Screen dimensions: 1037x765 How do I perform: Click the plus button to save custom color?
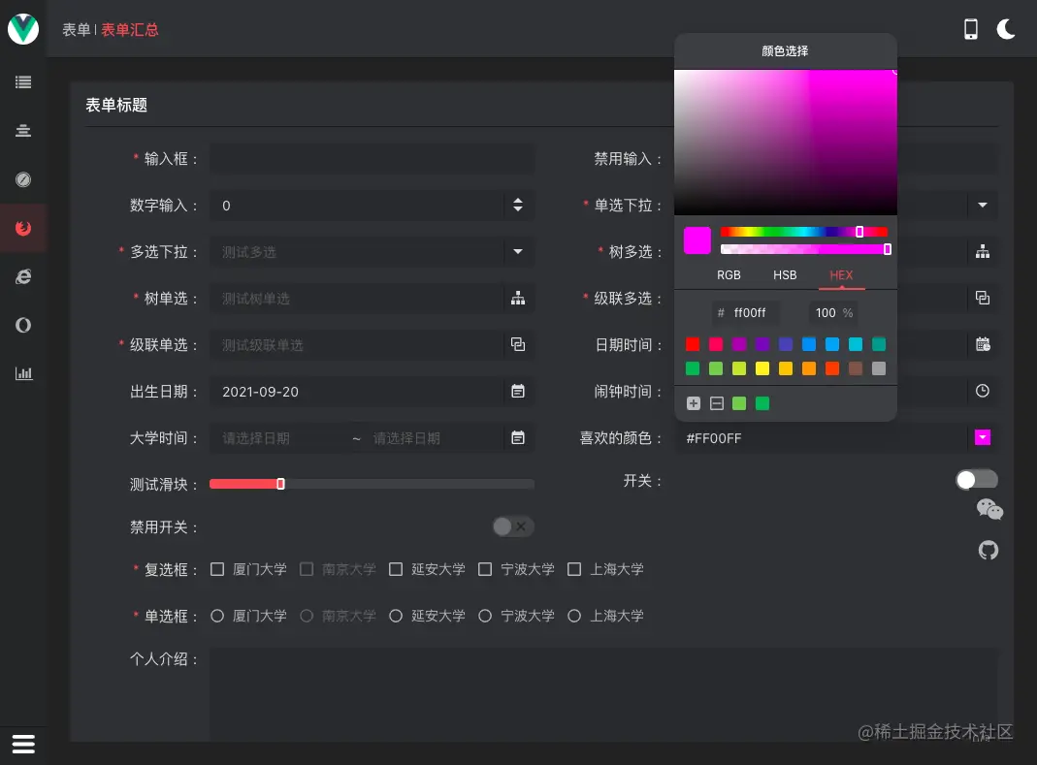coord(693,403)
